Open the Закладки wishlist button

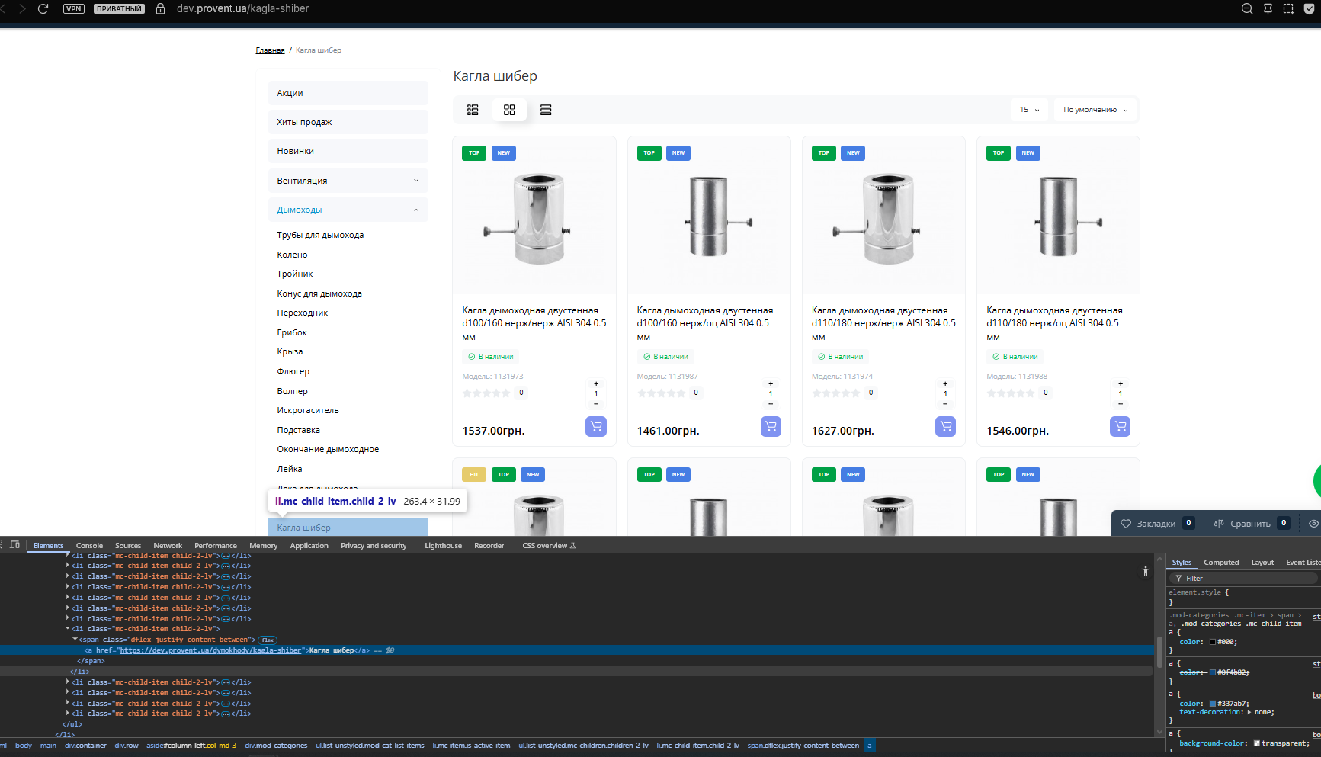pos(1156,524)
